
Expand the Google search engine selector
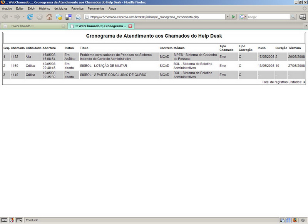243,17
